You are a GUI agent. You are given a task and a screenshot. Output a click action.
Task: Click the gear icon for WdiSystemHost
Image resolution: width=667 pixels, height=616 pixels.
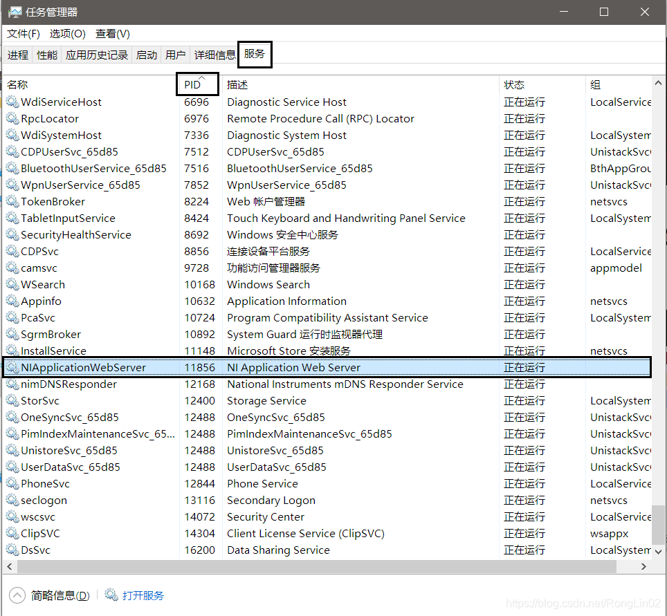pos(12,136)
